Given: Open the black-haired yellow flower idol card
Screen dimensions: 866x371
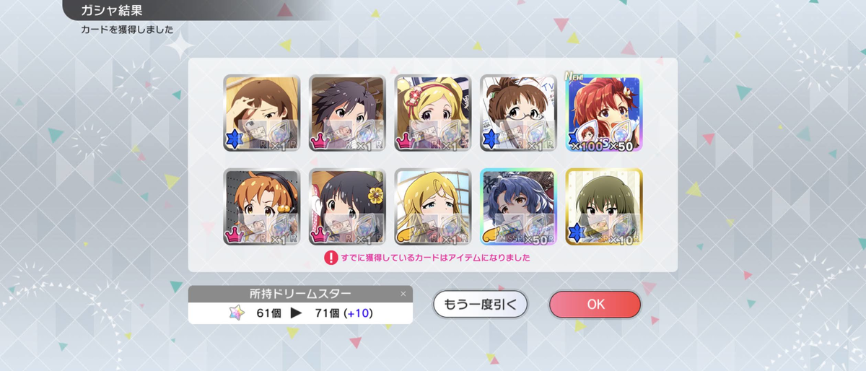Looking at the screenshot, I should point(347,207).
